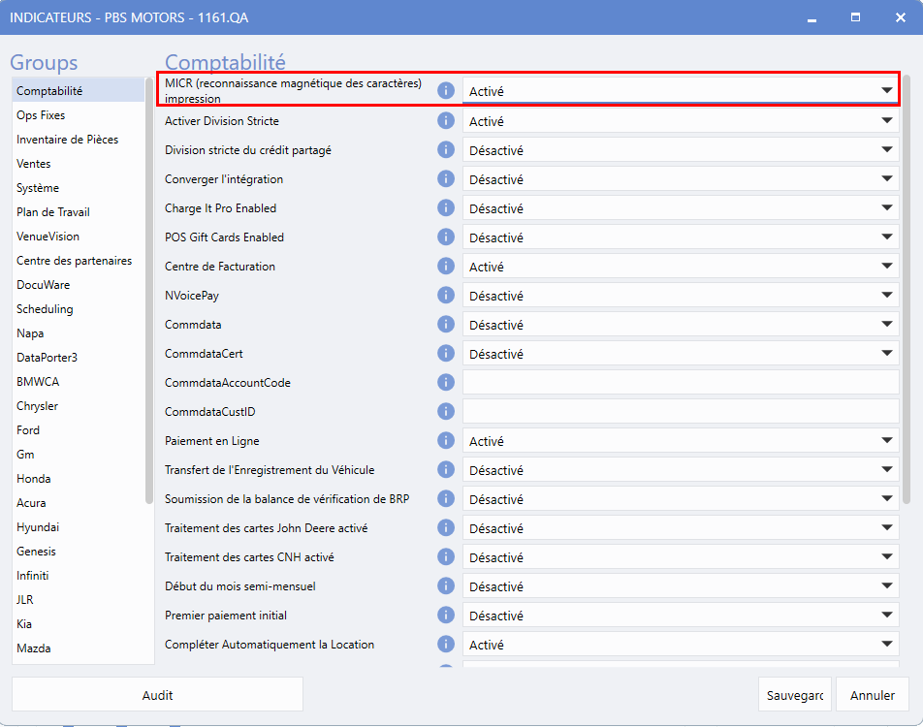Screen dimensions: 923x727
Task: Show info for CommdataCert
Action: click(446, 353)
